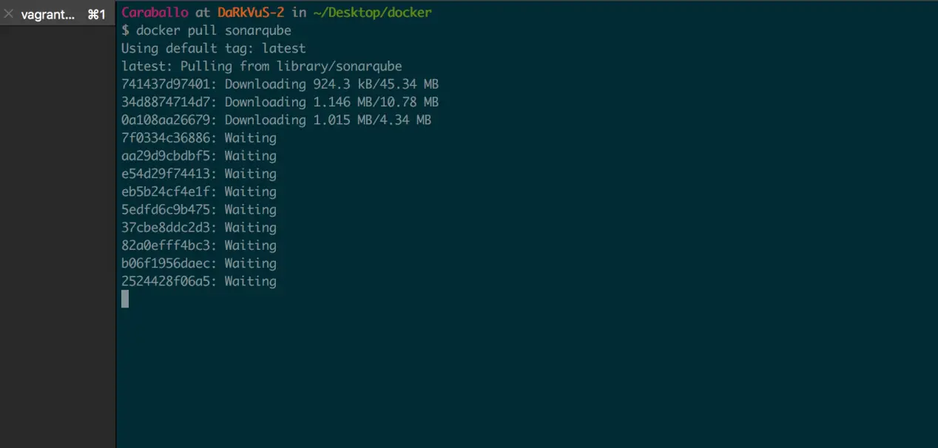Click the 'Using default tag: latest' line

coord(213,48)
